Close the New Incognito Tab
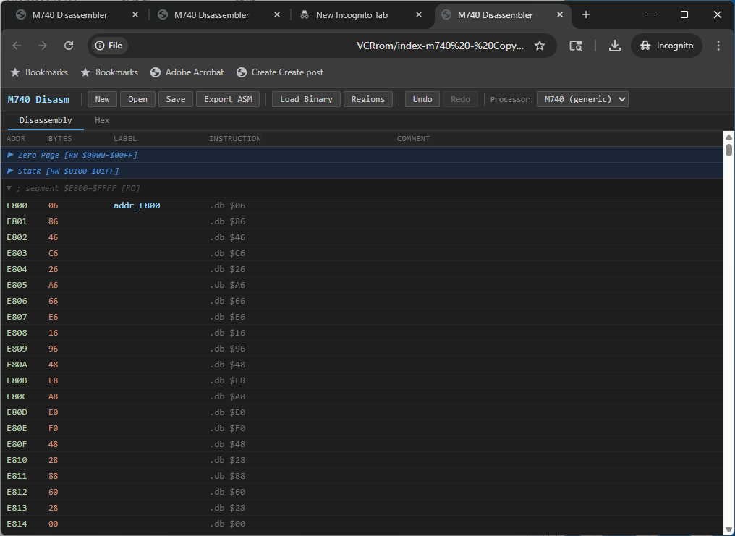The image size is (735, 536). 419,14
